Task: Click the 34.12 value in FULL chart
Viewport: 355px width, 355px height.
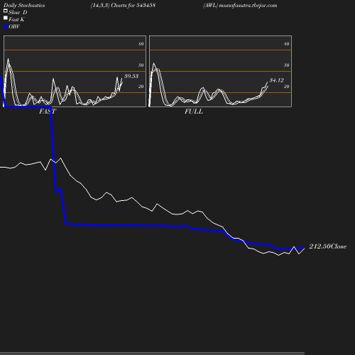Action: tap(276, 80)
